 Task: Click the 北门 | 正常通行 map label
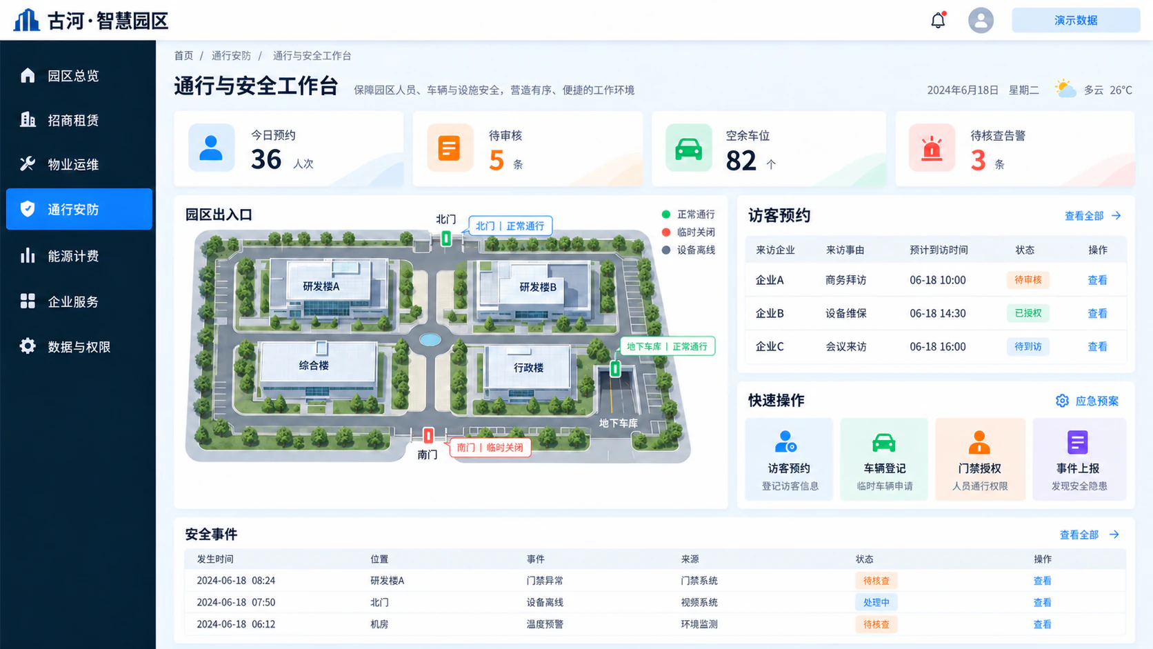510,226
